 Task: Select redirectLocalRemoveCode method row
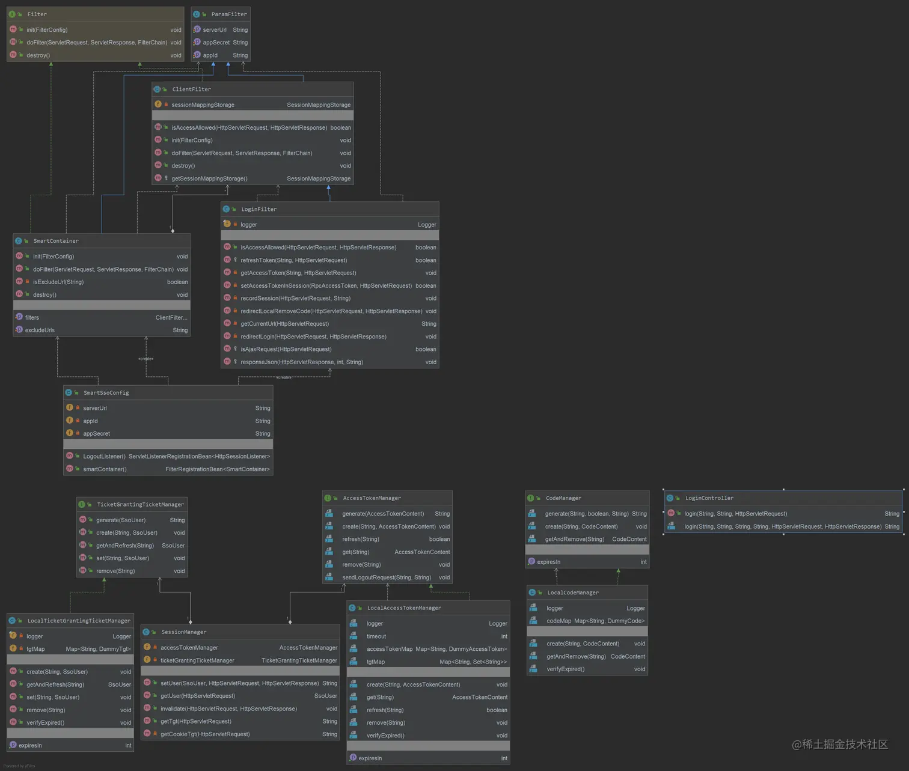pos(330,311)
